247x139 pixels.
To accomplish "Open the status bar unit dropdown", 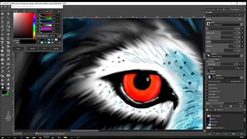I will point(25,134).
